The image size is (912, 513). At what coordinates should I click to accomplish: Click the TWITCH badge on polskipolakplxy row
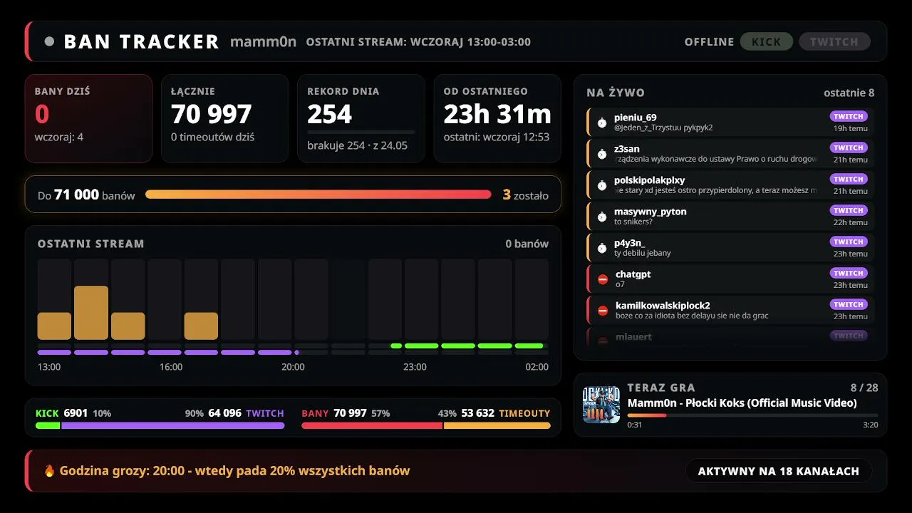point(849,179)
